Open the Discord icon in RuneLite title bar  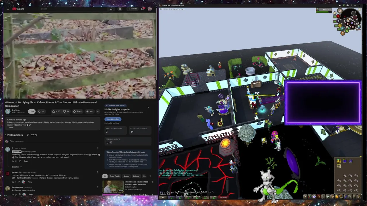tap(340, 5)
